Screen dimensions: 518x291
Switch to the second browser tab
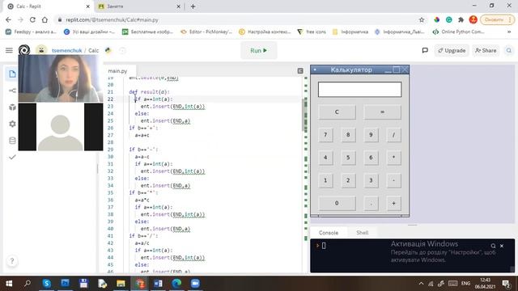coord(139,6)
